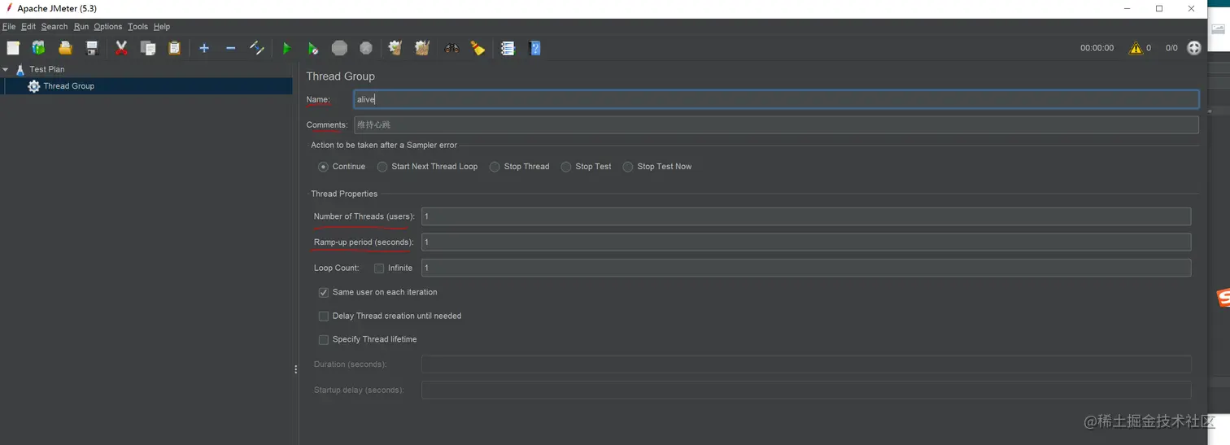Click the Stop test octagon icon
Image resolution: width=1230 pixels, height=445 pixels.
click(339, 48)
